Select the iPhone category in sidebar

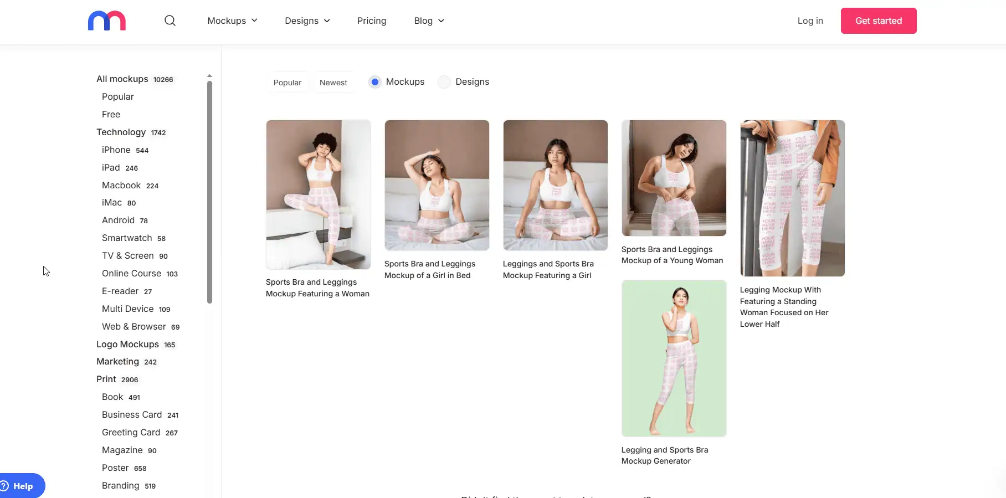click(116, 150)
